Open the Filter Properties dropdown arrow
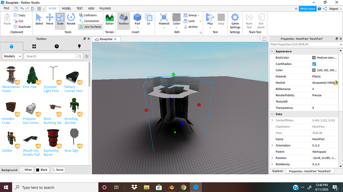Image resolution: width=343 pixels, height=192 pixels. click(x=341, y=44)
